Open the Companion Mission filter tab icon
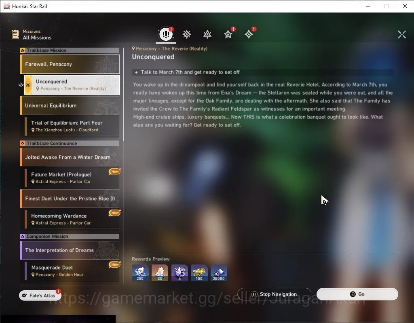 click(228, 34)
